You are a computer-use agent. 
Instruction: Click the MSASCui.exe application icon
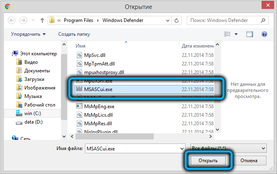79,89
